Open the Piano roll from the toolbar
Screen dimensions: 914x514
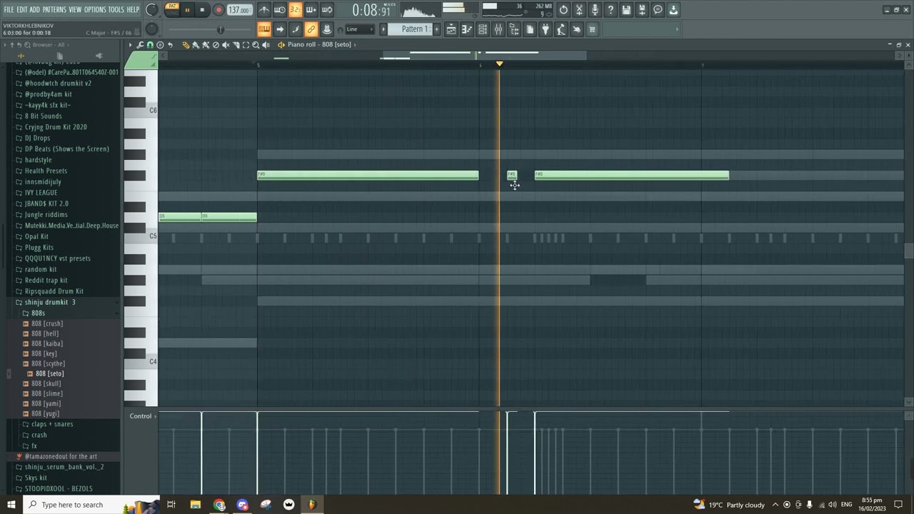(x=467, y=29)
